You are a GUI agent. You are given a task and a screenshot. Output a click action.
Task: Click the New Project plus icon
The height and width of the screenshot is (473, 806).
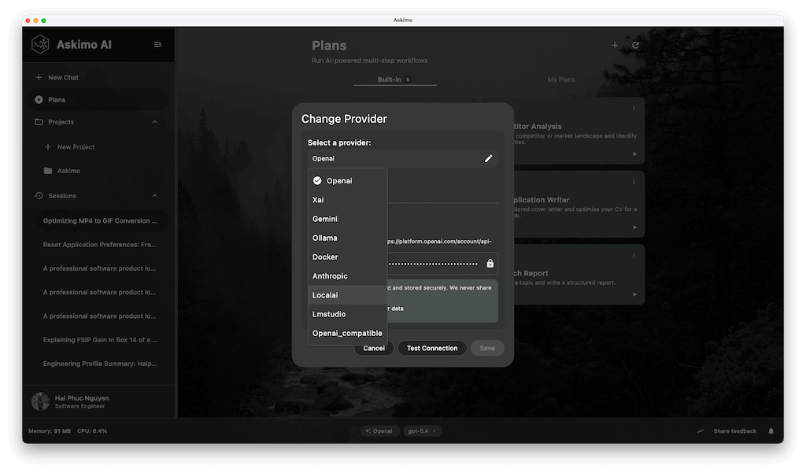[x=48, y=147]
